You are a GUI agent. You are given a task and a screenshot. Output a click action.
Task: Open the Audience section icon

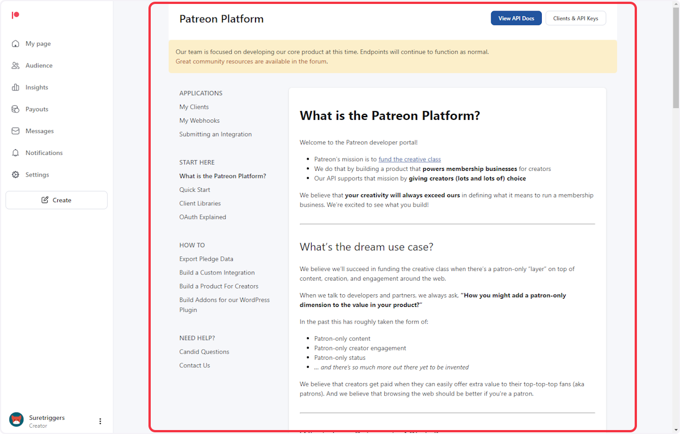point(15,65)
